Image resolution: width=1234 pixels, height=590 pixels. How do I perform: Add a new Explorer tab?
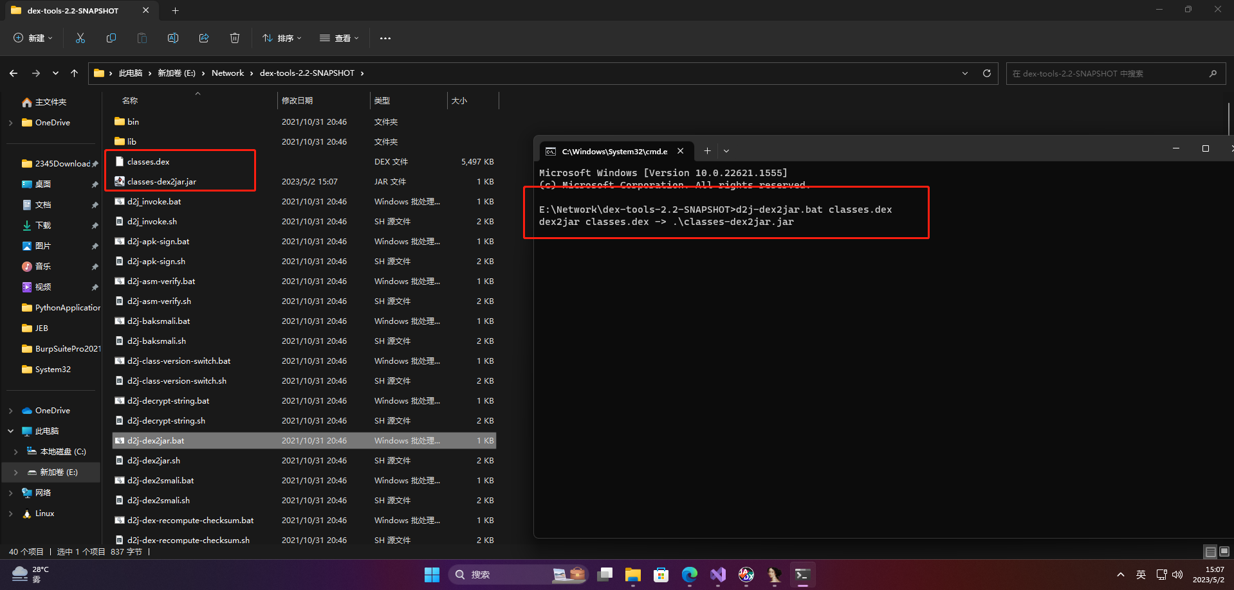175,10
